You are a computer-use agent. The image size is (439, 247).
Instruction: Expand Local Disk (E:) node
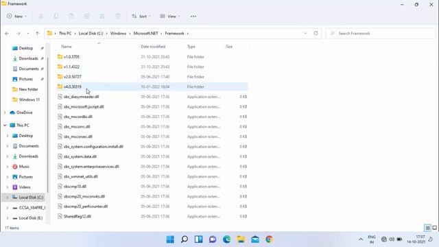(x=8, y=218)
